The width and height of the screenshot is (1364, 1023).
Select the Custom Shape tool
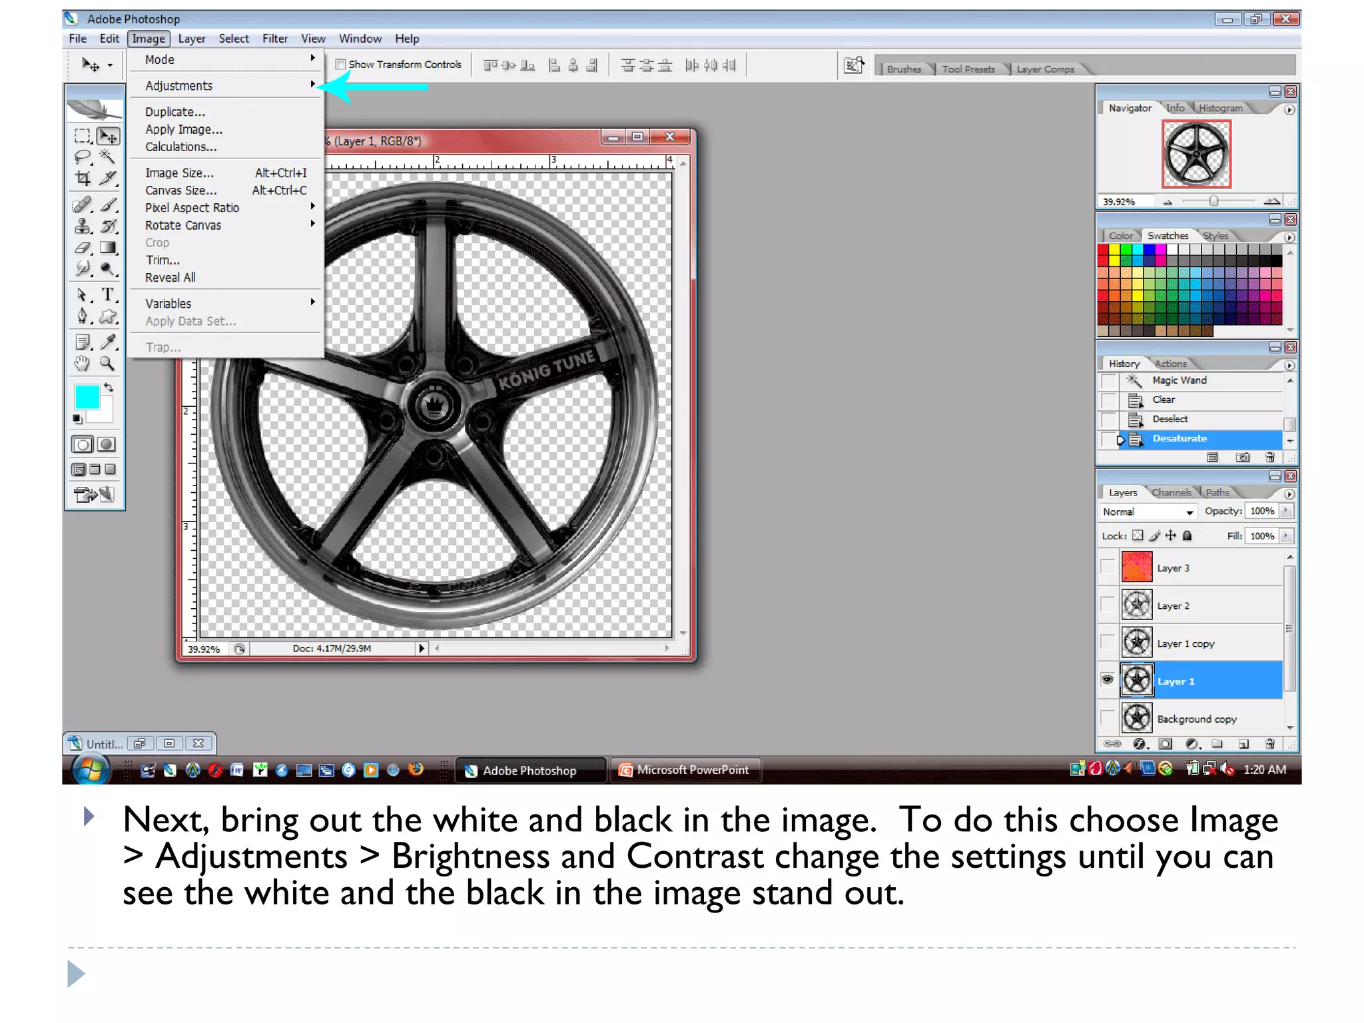coord(108,316)
